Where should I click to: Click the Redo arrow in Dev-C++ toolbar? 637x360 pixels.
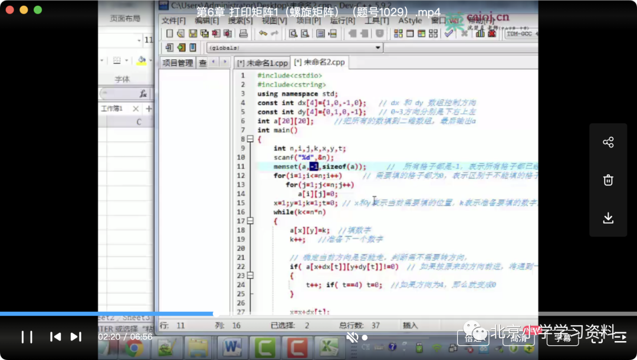point(275,33)
